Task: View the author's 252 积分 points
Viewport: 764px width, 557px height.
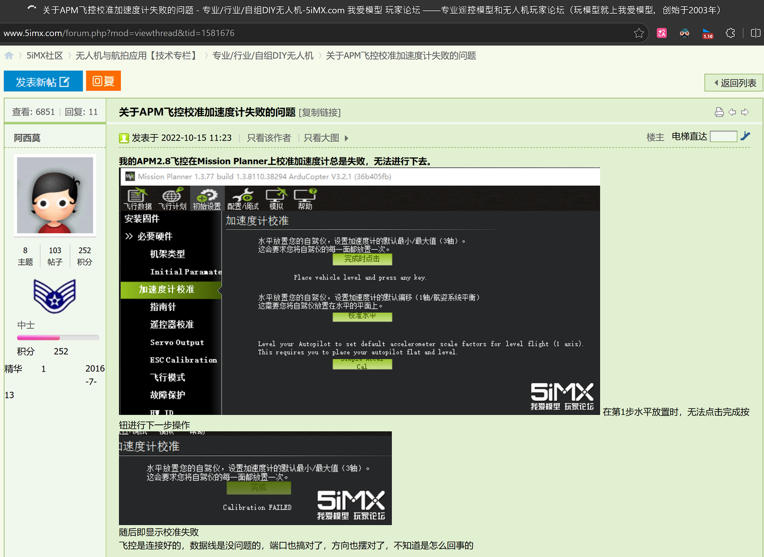Action: (84, 256)
